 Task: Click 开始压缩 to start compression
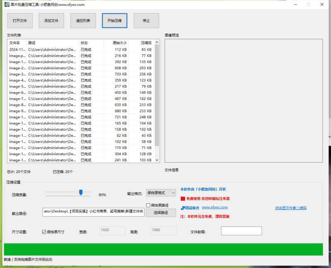click(x=115, y=20)
